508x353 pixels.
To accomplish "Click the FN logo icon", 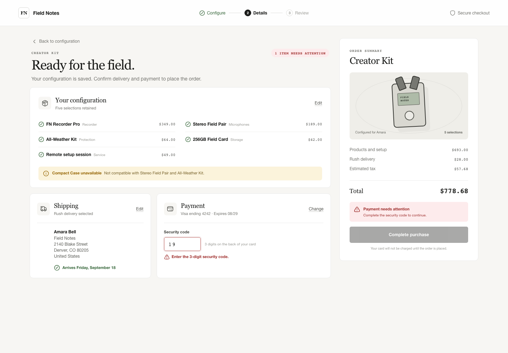I will tap(24, 13).
